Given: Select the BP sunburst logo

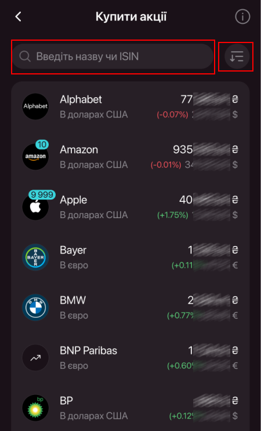Looking at the screenshot, I should tap(35, 408).
